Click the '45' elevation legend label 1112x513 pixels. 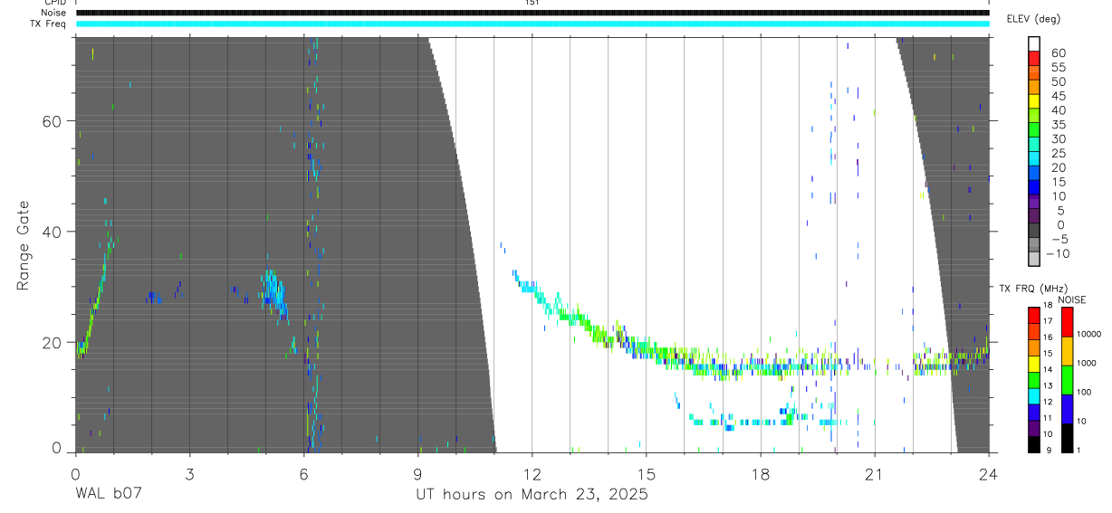coord(1057,95)
